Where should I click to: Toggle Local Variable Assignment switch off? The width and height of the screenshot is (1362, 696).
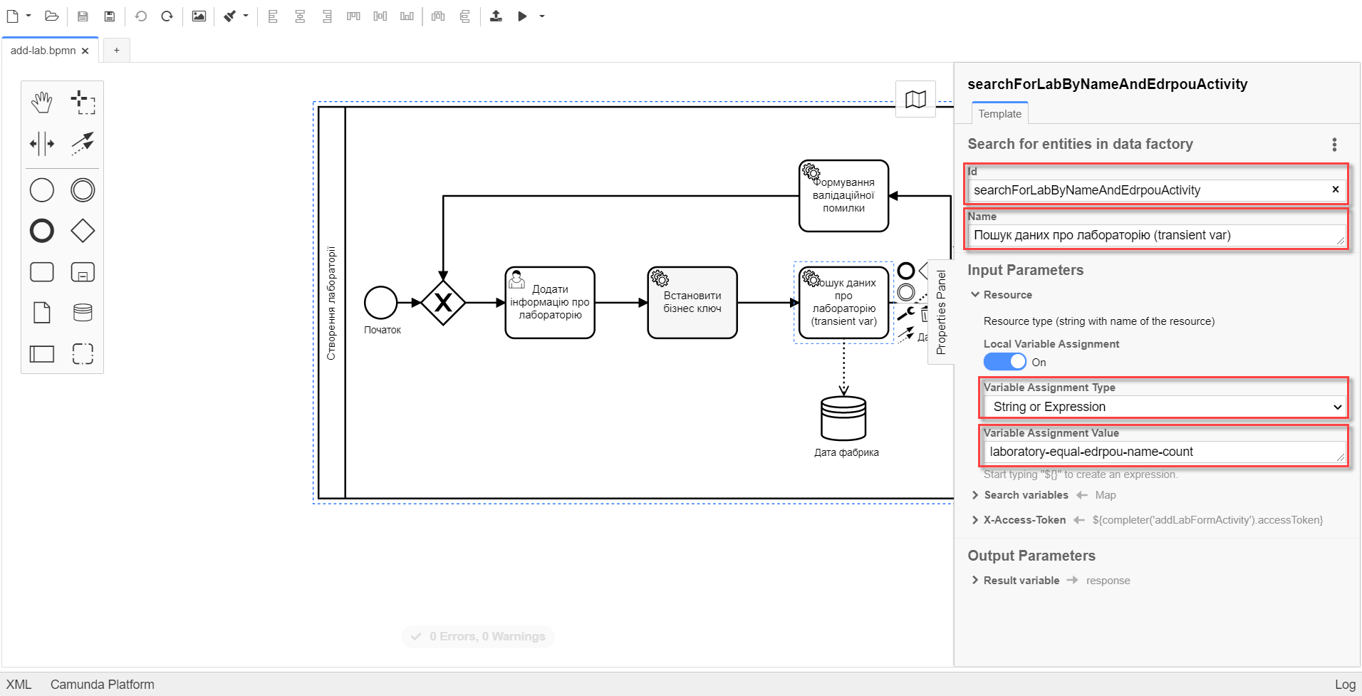tap(1004, 362)
